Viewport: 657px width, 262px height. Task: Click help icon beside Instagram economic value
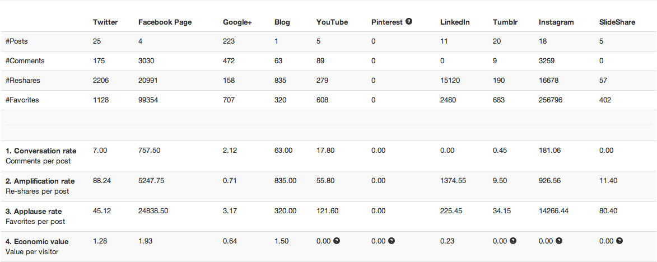coord(559,241)
